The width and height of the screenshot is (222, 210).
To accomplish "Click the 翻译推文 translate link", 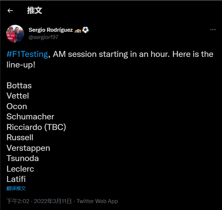I will [x=16, y=189].
